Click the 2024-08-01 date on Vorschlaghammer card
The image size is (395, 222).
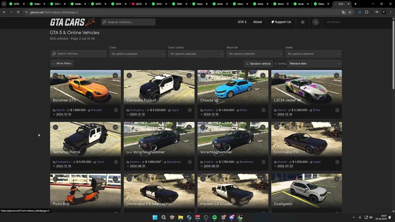[211, 166]
